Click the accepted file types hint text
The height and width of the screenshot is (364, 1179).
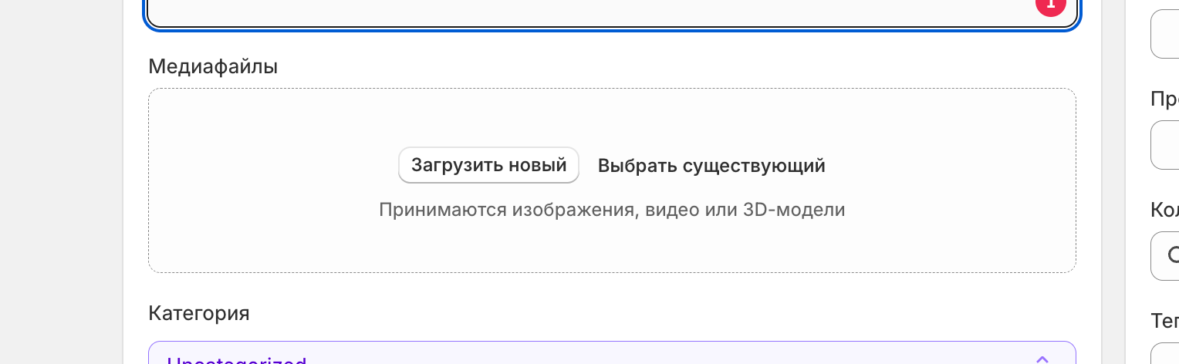612,210
